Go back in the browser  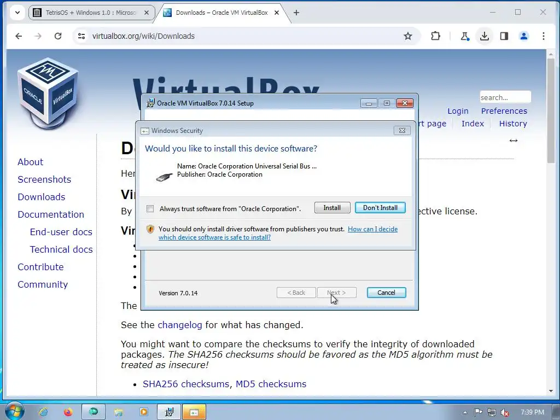click(x=19, y=36)
